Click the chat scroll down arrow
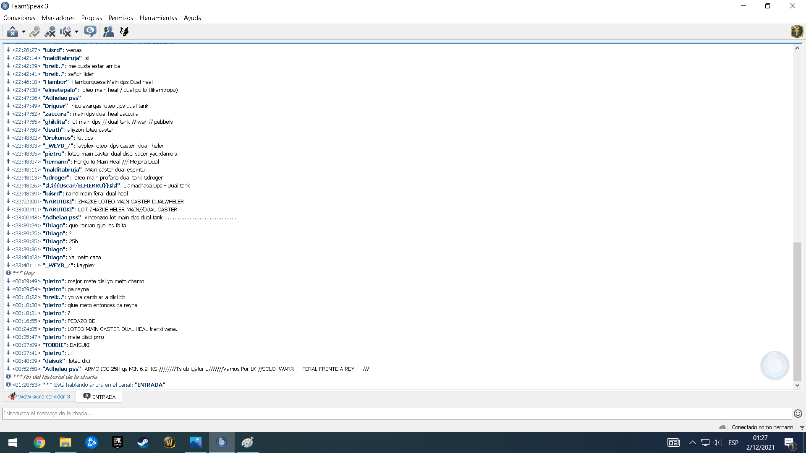806x453 pixels. pyautogui.click(x=797, y=385)
